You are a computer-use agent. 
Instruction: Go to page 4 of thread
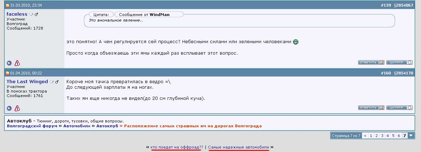point(388,136)
